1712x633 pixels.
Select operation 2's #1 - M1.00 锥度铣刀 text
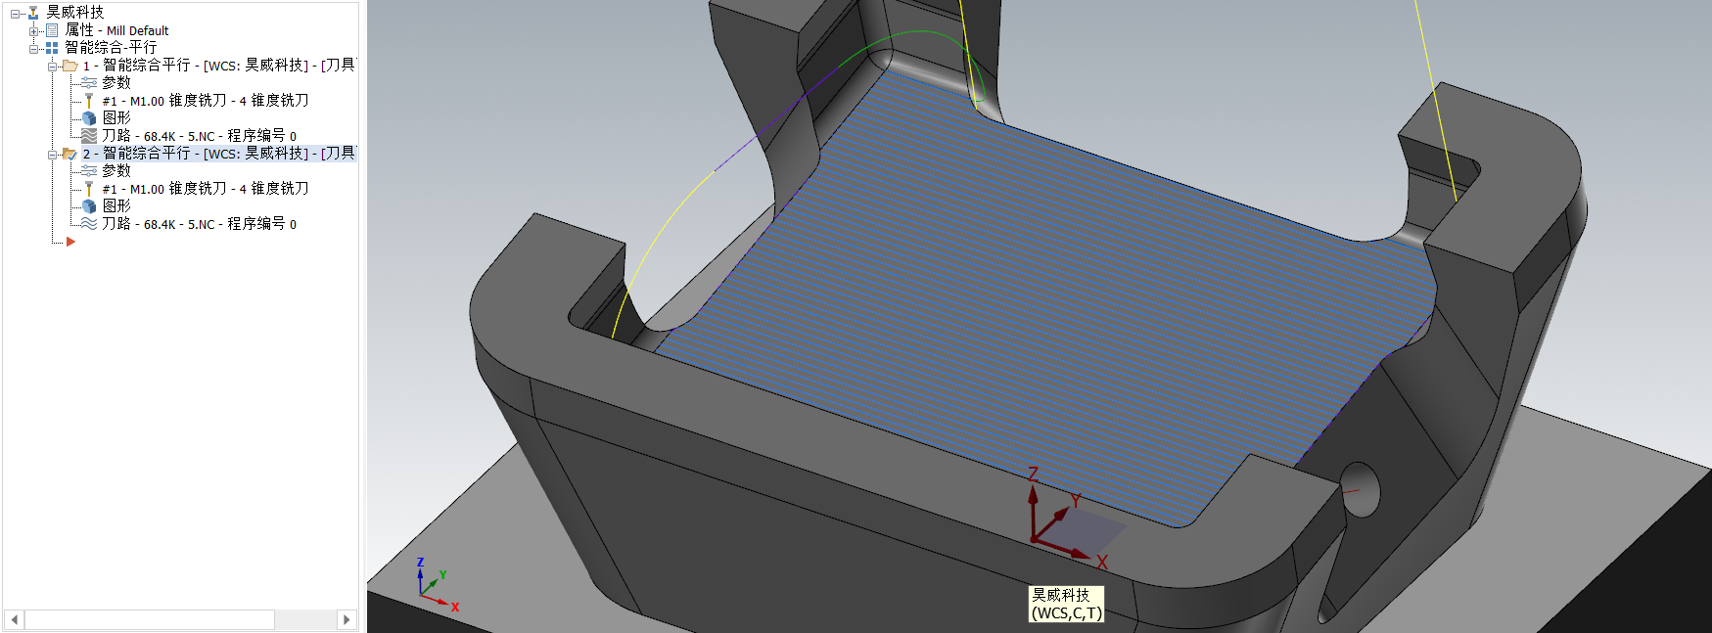tap(206, 189)
